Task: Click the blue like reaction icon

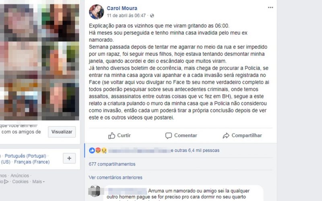Action: 92,150
